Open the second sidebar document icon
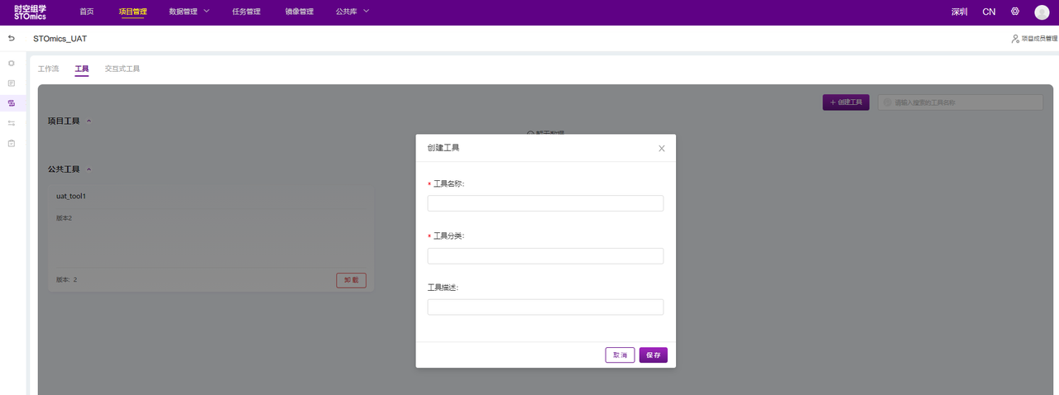 (x=12, y=83)
